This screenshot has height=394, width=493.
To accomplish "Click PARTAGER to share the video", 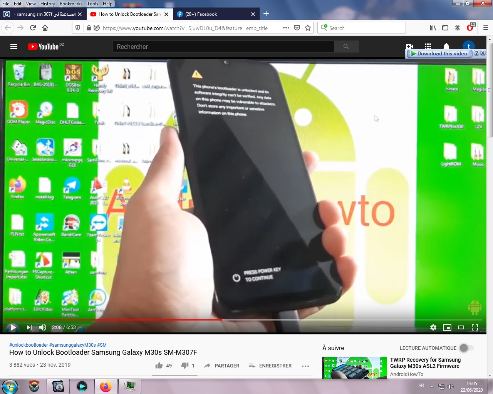I will (221, 366).
